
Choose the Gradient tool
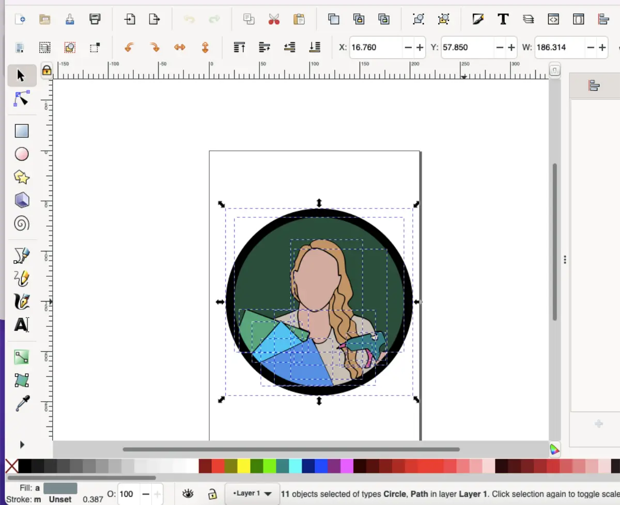point(22,357)
